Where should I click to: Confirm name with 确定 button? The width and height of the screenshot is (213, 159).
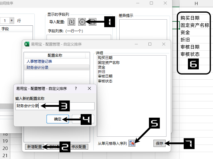tap(58, 119)
